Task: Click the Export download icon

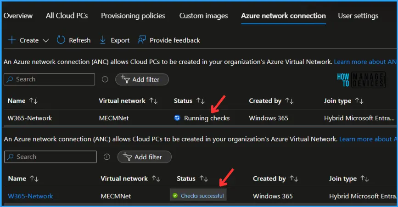Action: 103,40
